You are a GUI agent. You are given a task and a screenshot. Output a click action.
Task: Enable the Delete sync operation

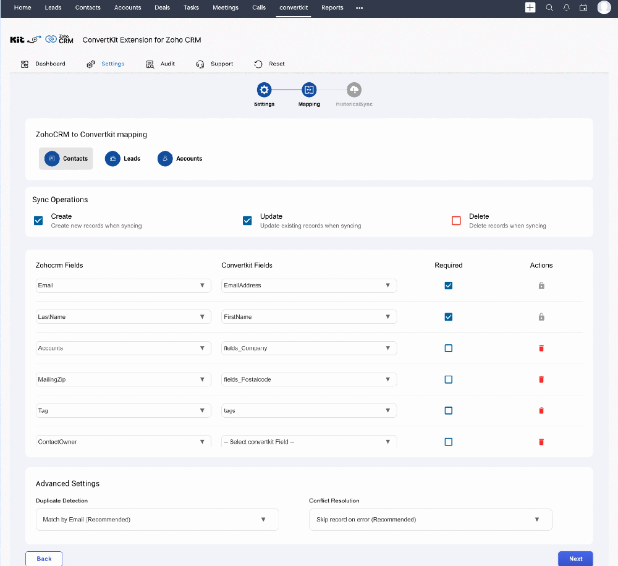456,221
